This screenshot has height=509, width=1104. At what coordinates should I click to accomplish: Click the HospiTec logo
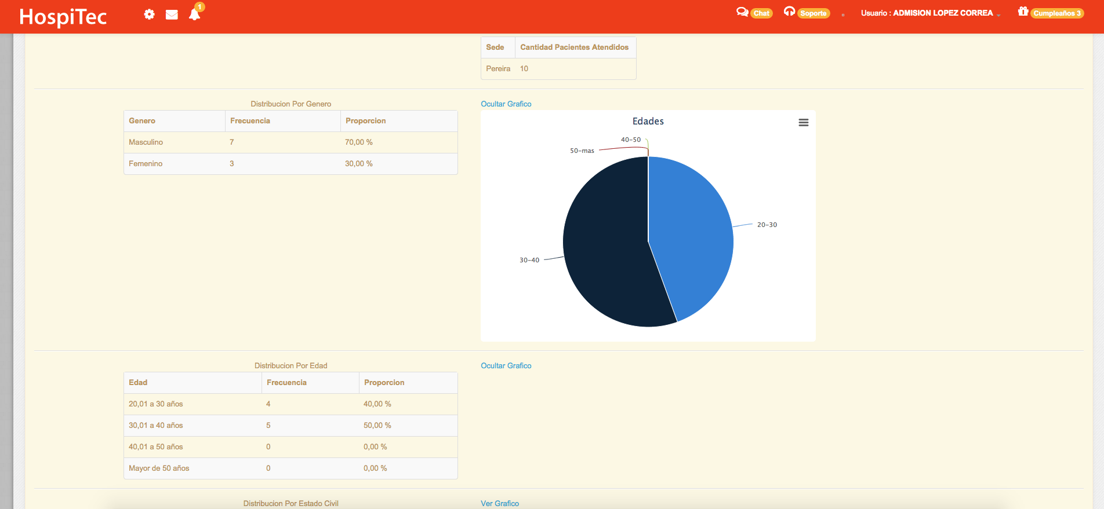[x=63, y=17]
